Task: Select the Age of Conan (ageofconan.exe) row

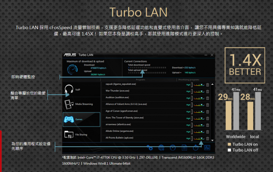Action: click(156, 111)
